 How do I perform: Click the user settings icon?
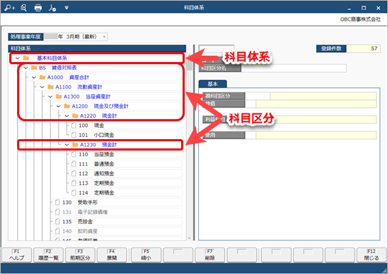click(52, 8)
